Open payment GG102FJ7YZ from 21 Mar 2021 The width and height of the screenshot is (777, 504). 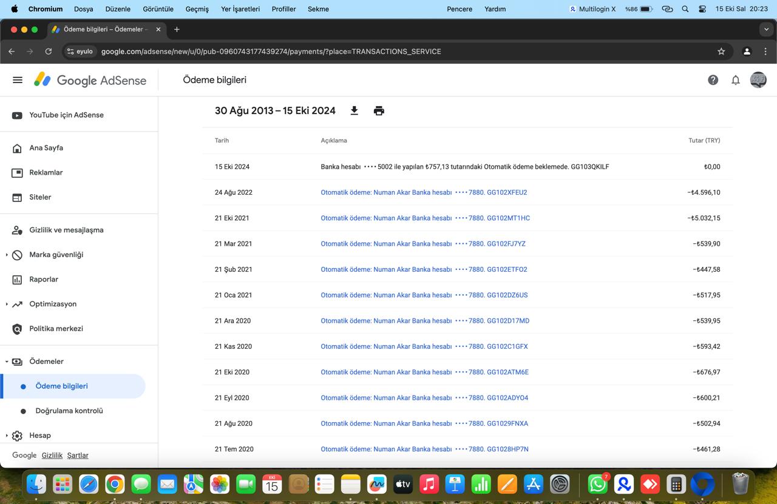(x=423, y=244)
